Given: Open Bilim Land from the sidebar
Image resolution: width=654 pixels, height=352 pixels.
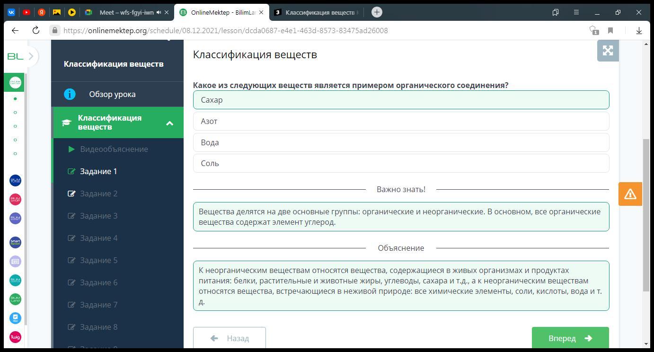Looking at the screenshot, I should click(16, 299).
